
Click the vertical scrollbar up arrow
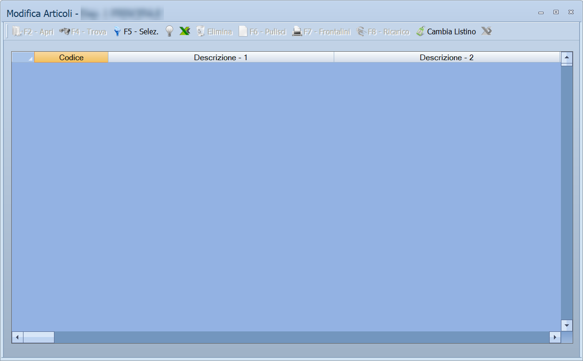pyautogui.click(x=567, y=57)
